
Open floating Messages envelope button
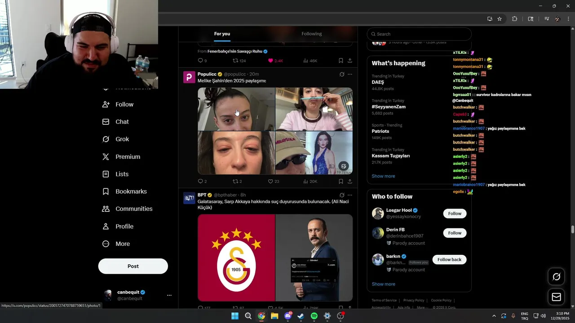(x=556, y=297)
